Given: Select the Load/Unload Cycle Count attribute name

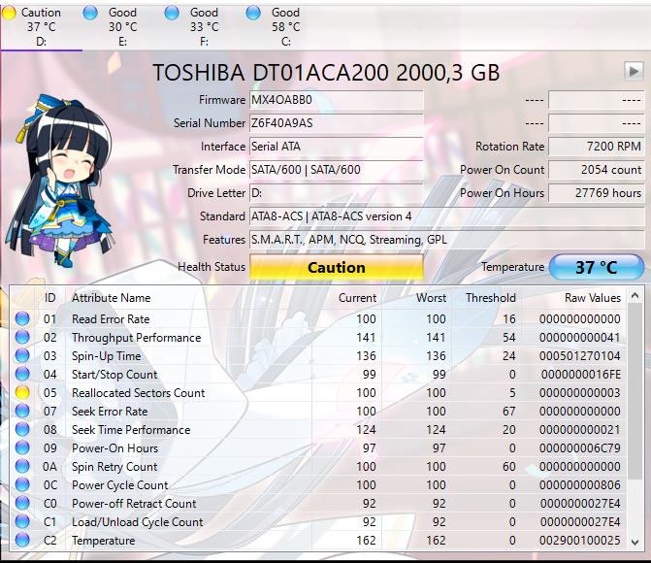Looking at the screenshot, I should point(137,522).
